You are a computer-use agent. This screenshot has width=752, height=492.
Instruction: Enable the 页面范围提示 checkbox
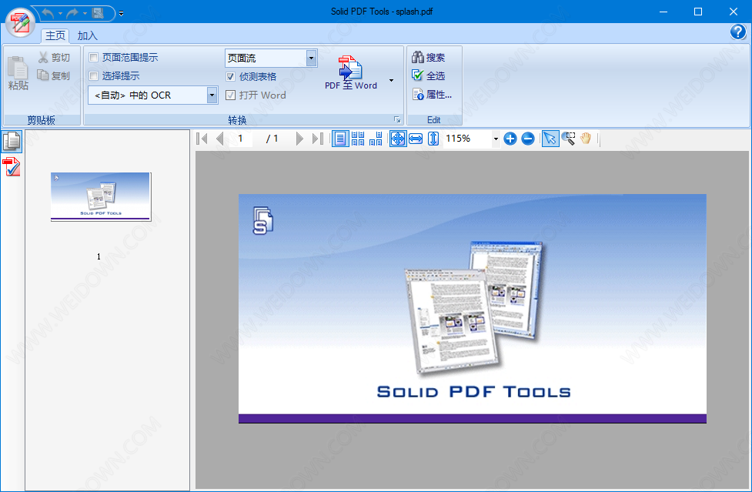[94, 58]
